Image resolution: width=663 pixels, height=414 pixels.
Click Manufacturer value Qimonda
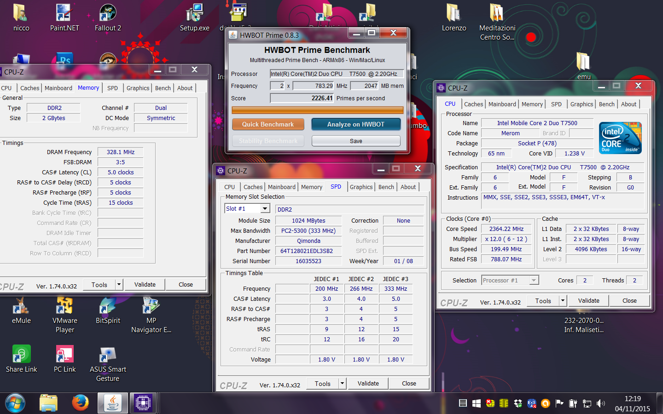[308, 241]
